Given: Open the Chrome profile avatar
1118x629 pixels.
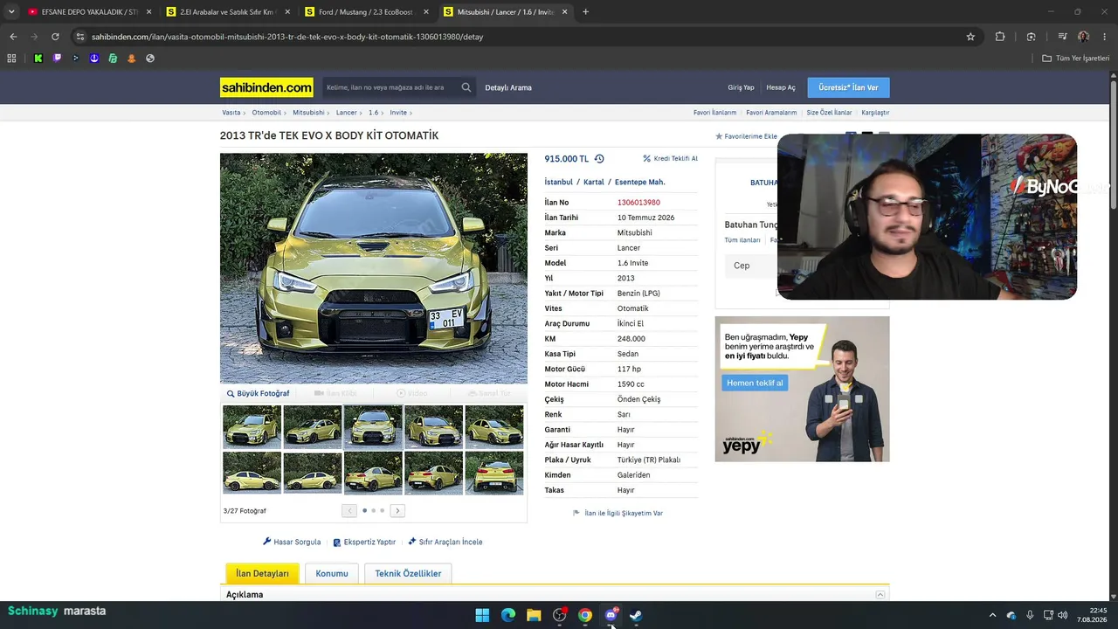Looking at the screenshot, I should point(1083,37).
